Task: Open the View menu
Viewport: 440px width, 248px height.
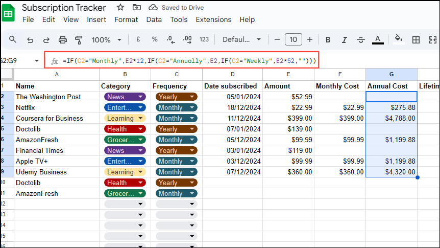Action: pos(71,19)
